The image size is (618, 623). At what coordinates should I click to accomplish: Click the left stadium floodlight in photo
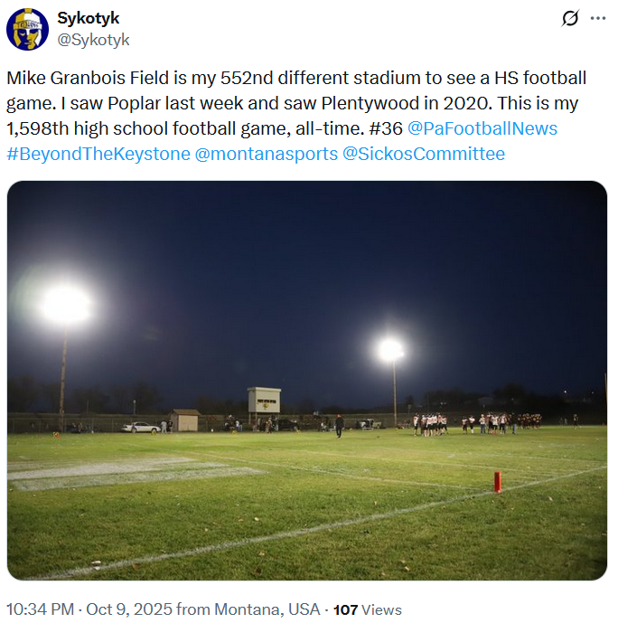click(66, 305)
